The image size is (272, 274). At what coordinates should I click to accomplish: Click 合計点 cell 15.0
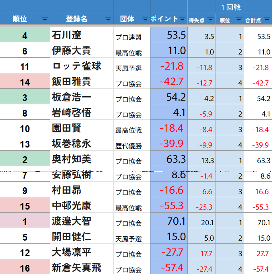258,236
